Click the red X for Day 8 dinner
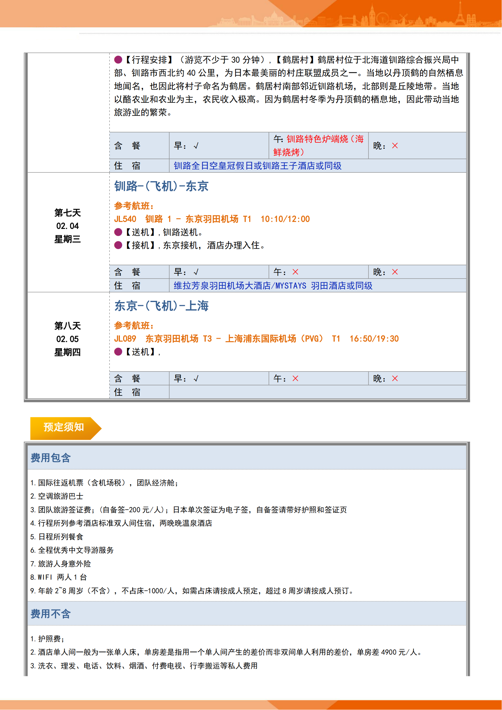This screenshot has height=710, width=502. (x=395, y=379)
